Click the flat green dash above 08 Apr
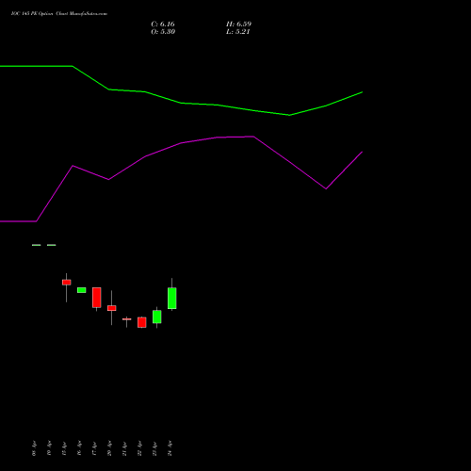471x471 pixels. [x=37, y=245]
